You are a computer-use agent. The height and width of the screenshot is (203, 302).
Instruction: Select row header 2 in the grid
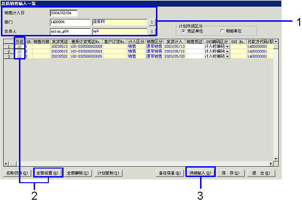click(9, 51)
